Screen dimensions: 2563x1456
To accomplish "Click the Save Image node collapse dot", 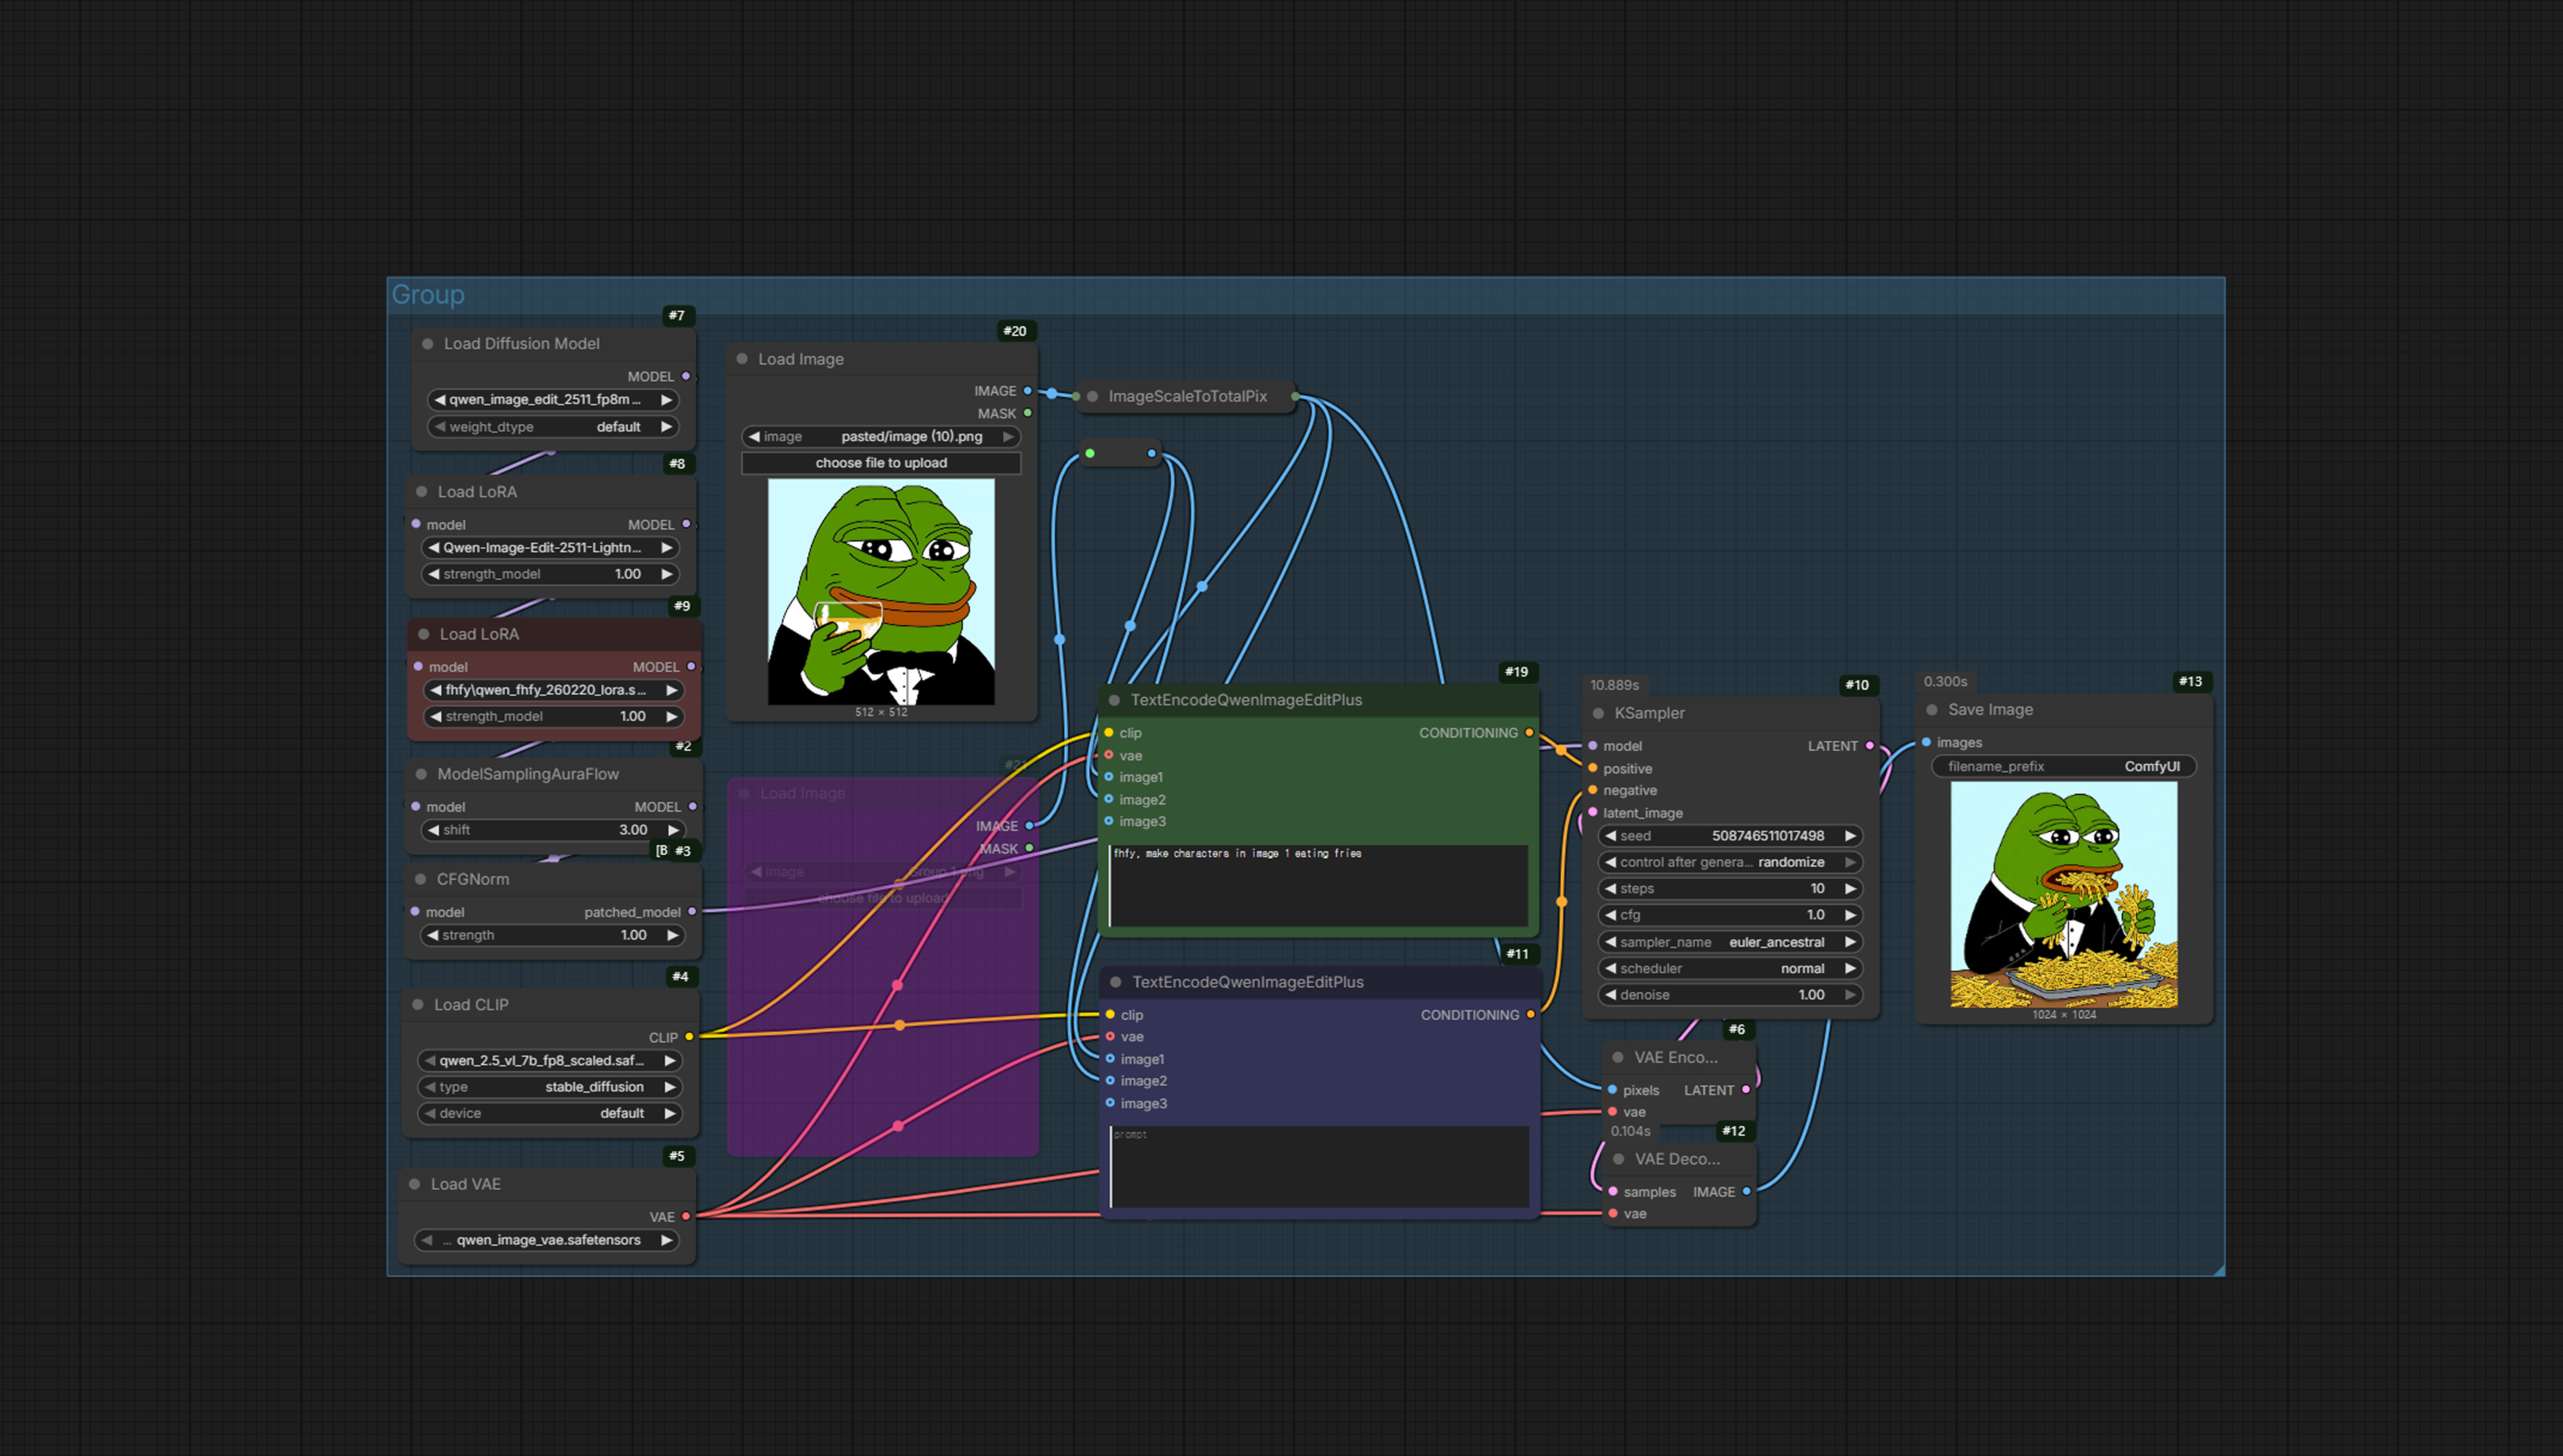I will (x=1931, y=710).
